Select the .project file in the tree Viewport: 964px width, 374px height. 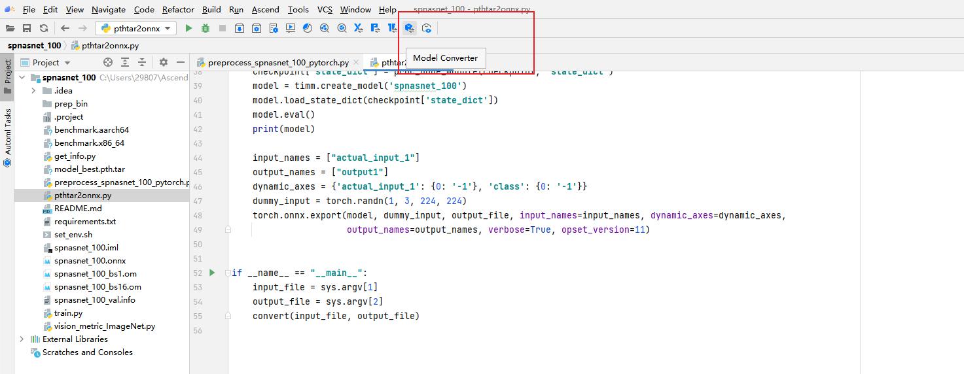click(69, 116)
